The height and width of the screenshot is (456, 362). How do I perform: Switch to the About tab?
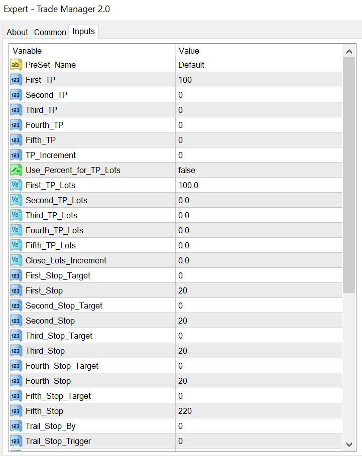click(x=17, y=32)
